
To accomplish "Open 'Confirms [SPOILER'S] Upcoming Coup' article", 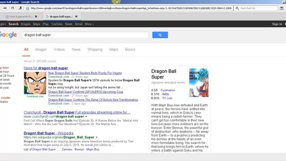I will click(x=85, y=92).
